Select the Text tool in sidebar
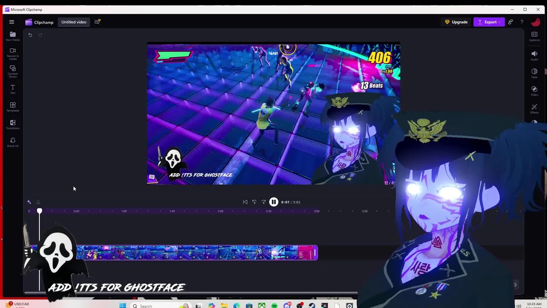The width and height of the screenshot is (547, 308). (x=13, y=89)
